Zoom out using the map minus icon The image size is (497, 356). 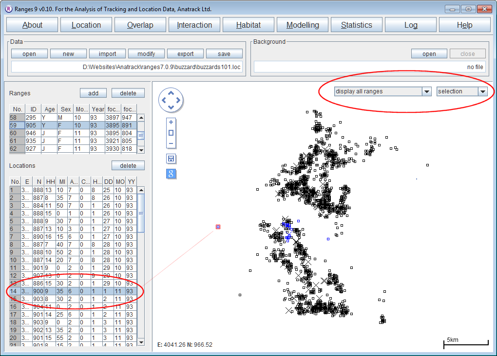(171, 143)
